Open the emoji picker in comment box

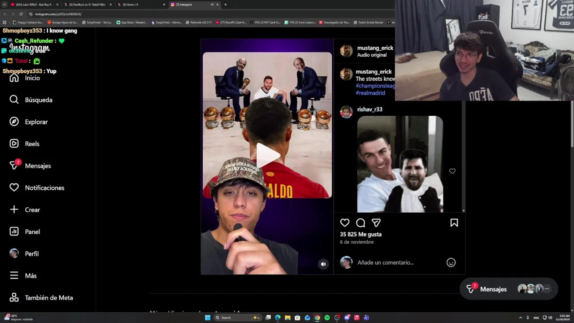click(x=451, y=262)
